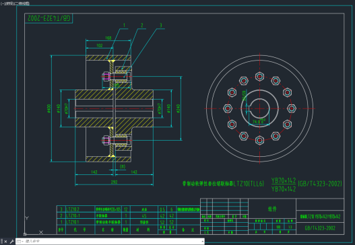
Task: Select material 45 in parts list
Action: pos(144,215)
